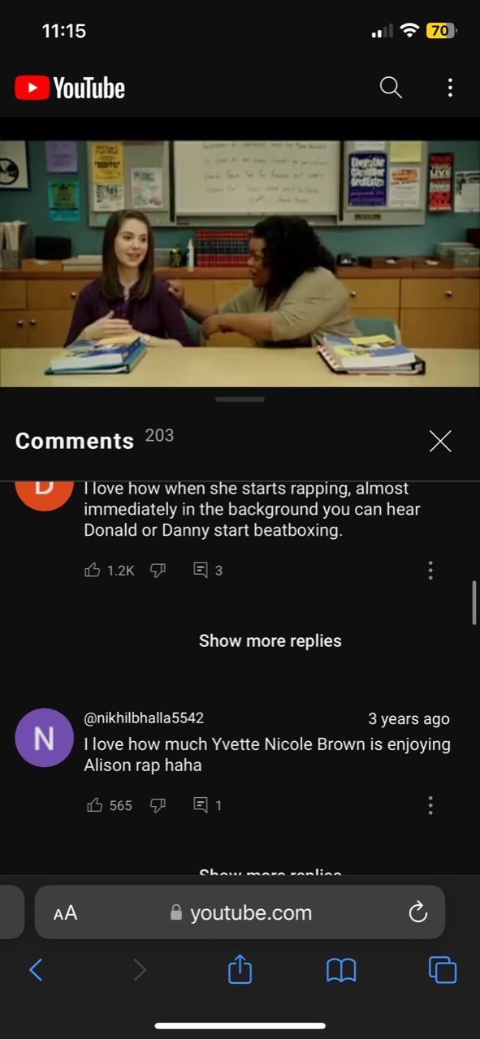Dislike the comment by nikhilbhalla5542
The image size is (480, 1039).
tap(158, 805)
